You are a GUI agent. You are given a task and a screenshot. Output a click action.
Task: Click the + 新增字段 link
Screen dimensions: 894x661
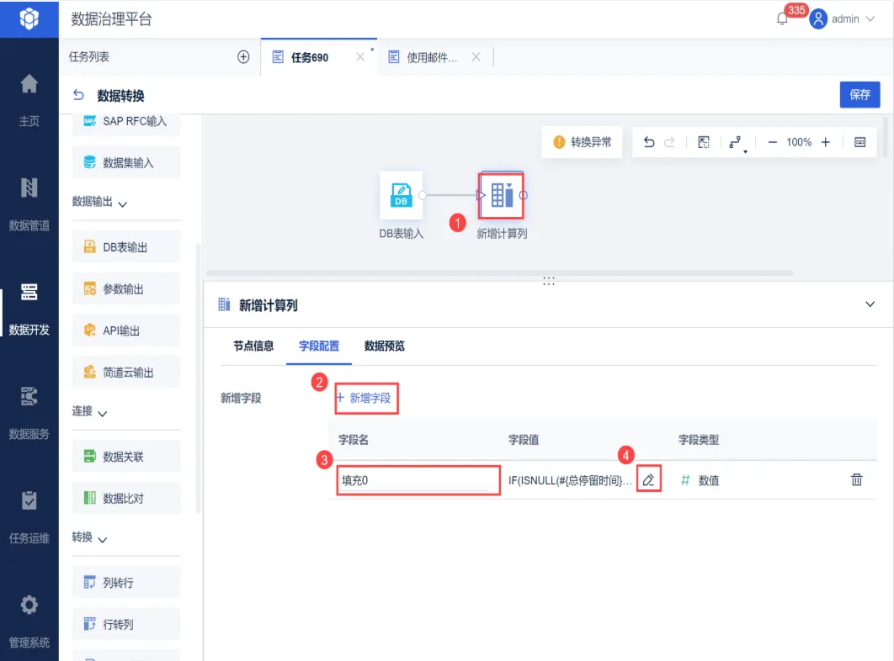pyautogui.click(x=365, y=398)
